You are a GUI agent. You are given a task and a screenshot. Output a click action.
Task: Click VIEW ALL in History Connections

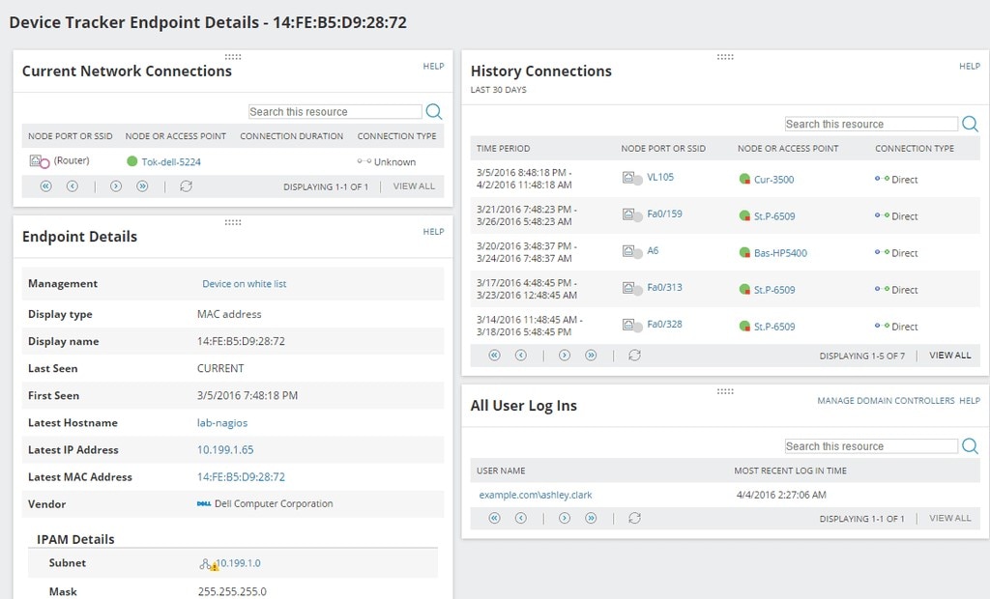948,355
